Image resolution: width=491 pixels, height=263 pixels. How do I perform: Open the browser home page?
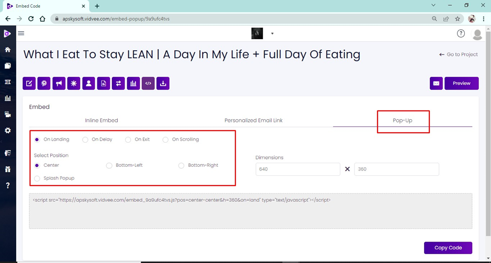coord(42,19)
